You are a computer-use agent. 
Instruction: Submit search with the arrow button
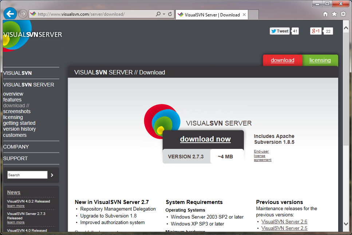[52, 175]
